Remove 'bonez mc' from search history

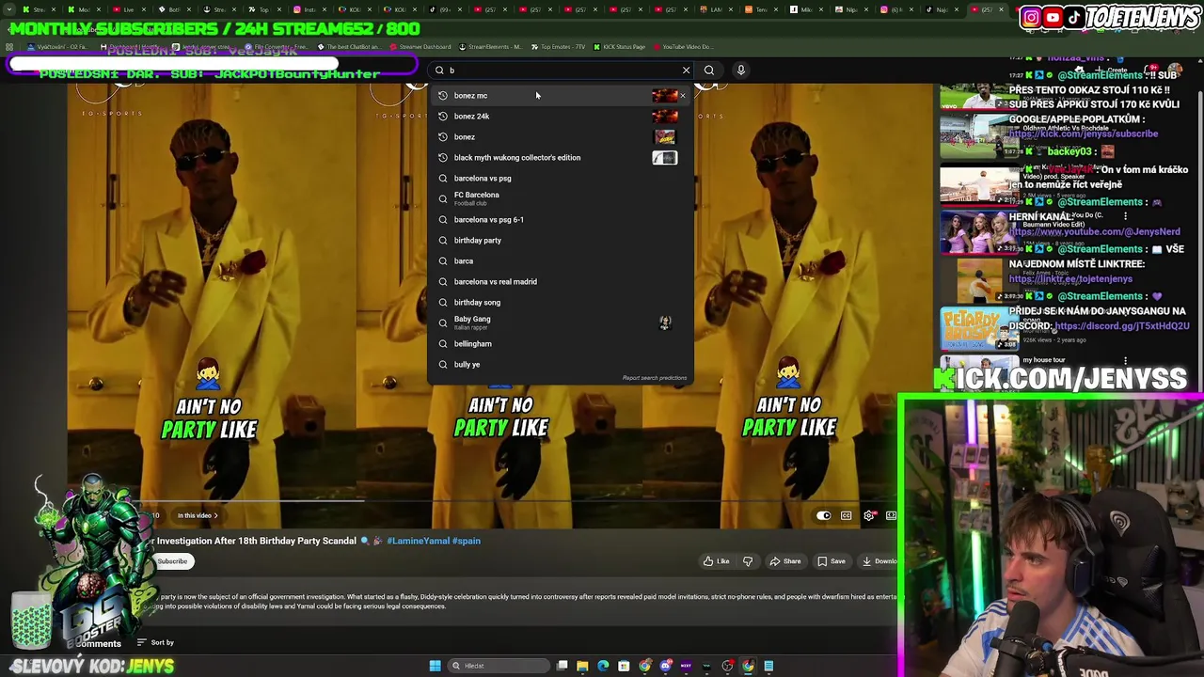tap(683, 95)
